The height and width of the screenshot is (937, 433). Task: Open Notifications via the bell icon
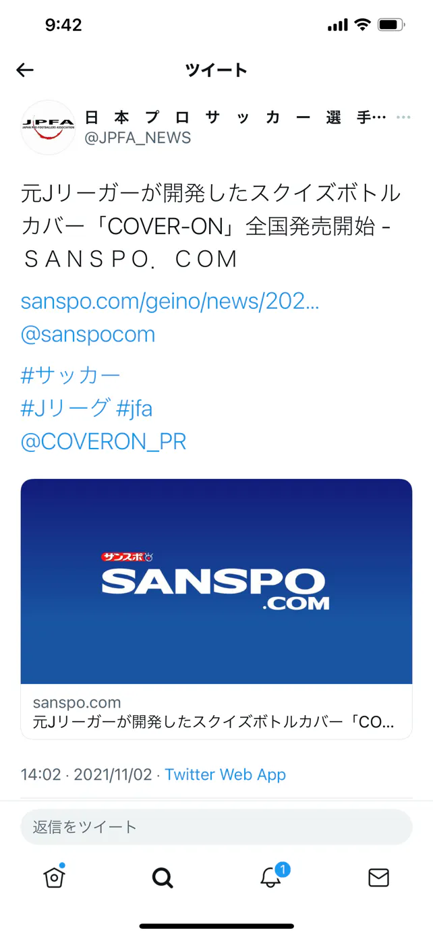pyautogui.click(x=271, y=877)
